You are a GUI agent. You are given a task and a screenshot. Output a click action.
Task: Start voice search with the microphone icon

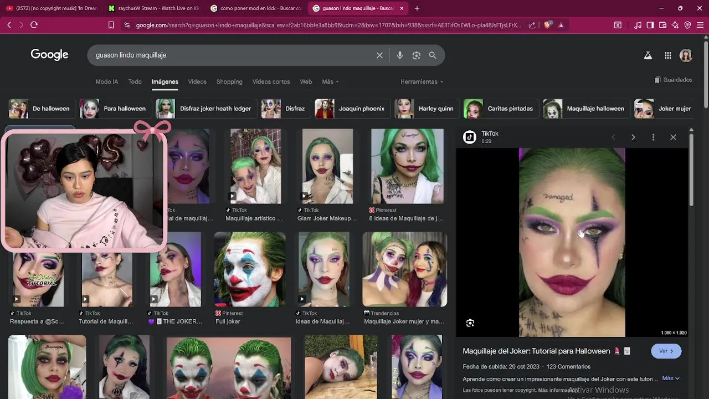[400, 55]
